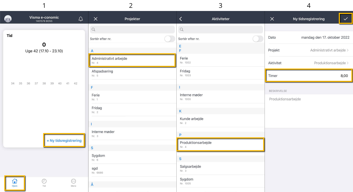Click the Timer hours input field

(x=309, y=76)
